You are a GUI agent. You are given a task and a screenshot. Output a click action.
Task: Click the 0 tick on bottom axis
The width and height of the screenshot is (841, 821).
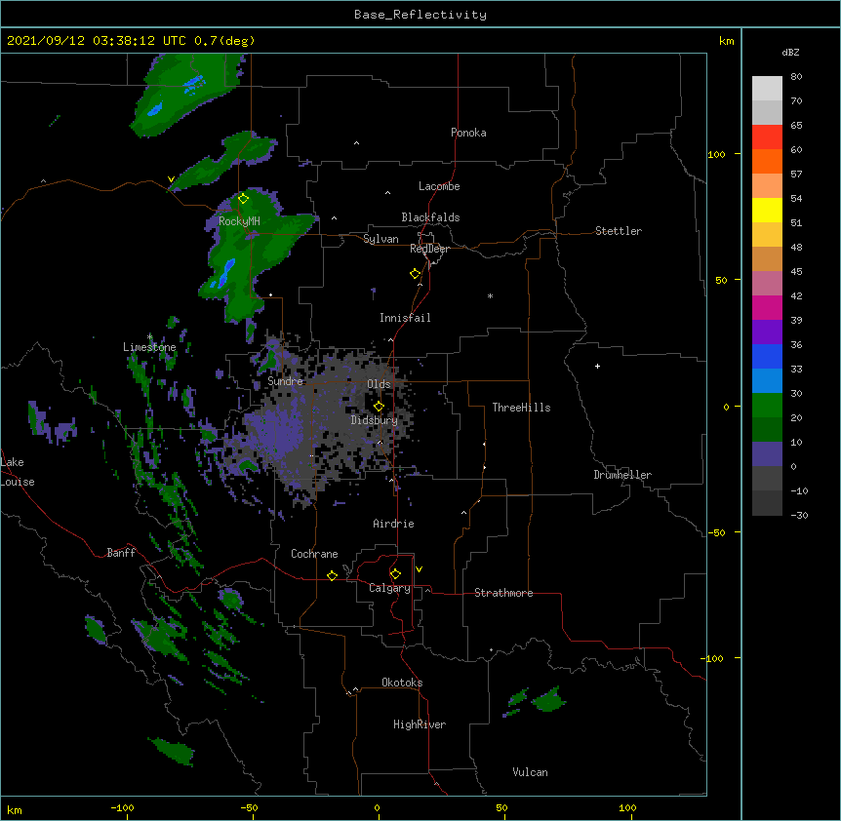tap(377, 807)
